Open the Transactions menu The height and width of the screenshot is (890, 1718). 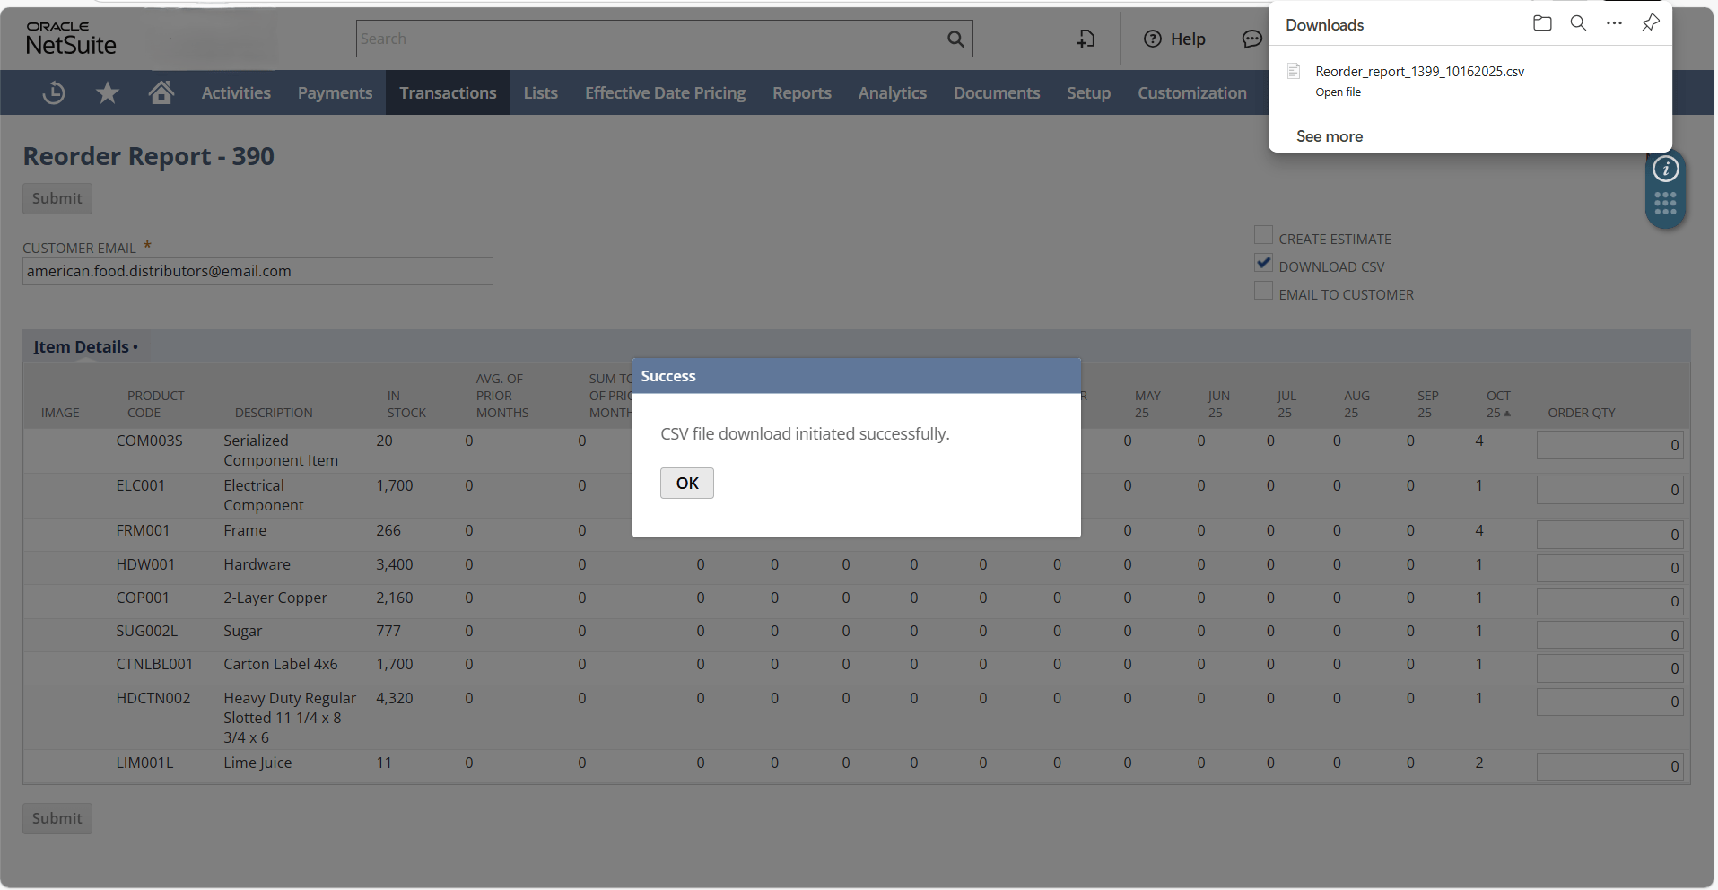click(448, 92)
